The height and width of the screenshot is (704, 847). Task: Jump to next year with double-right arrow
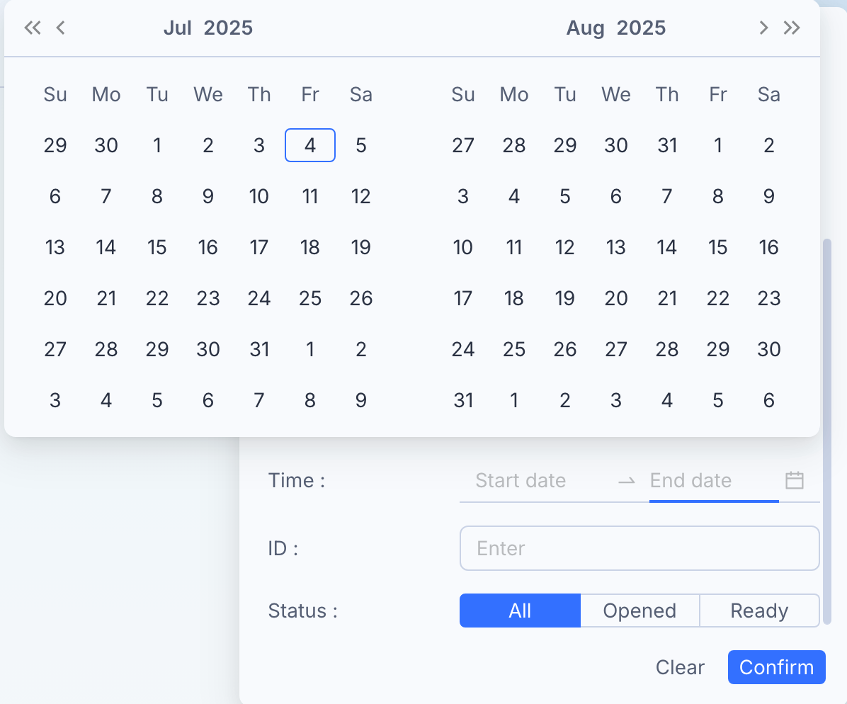point(792,28)
